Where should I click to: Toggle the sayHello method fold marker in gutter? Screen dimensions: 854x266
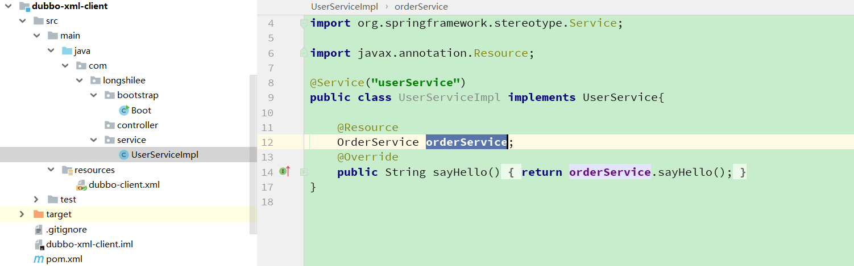coord(304,171)
